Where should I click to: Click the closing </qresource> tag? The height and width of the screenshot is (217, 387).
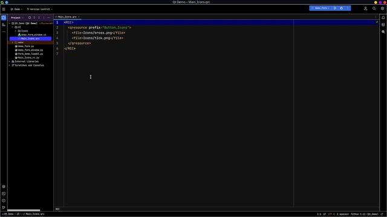pyautogui.click(x=79, y=43)
